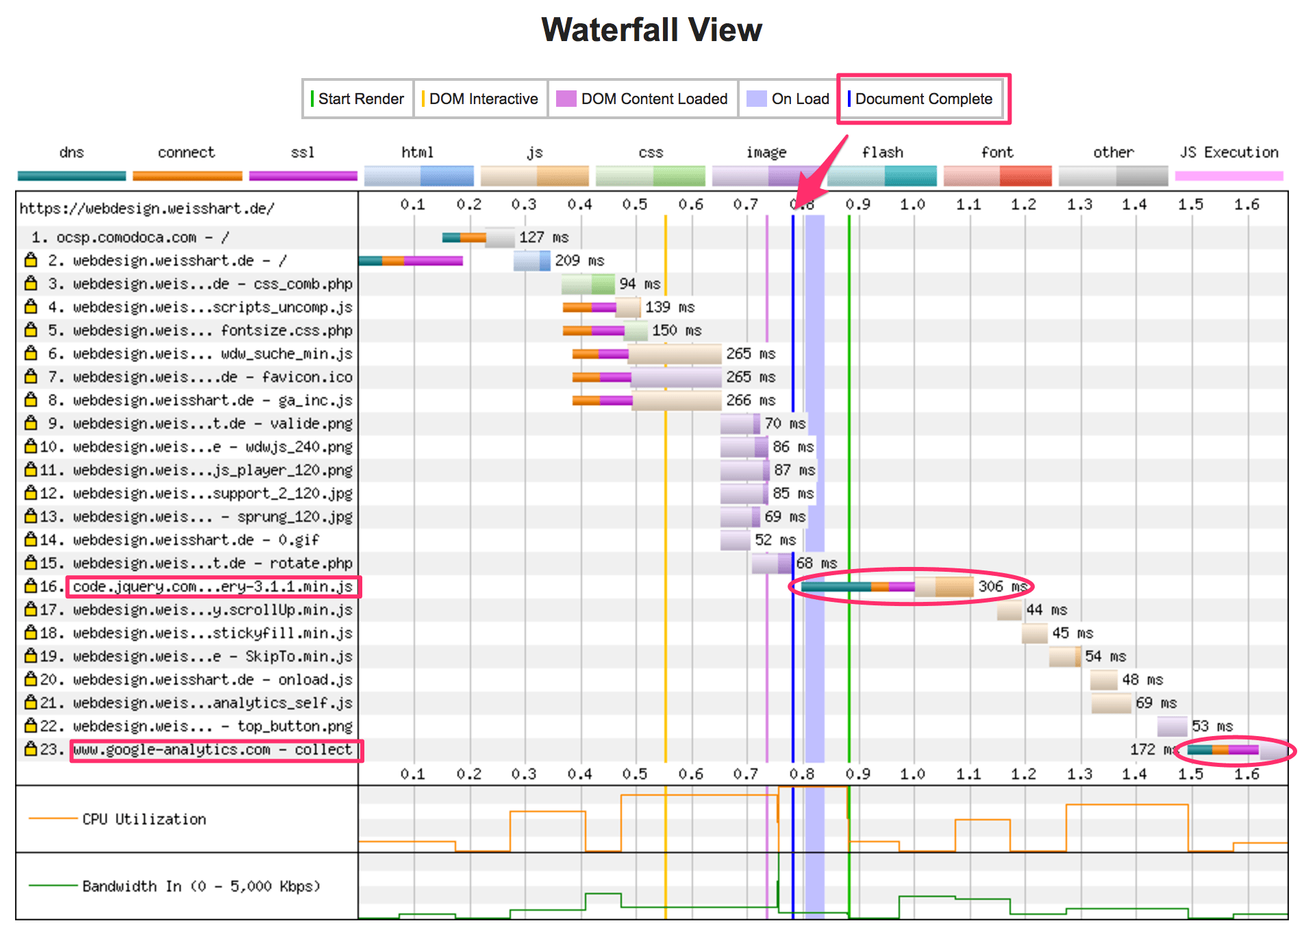Image resolution: width=1304 pixels, height=934 pixels.
Task: Click the lock icon beside top_button.png request
Action: point(31,725)
